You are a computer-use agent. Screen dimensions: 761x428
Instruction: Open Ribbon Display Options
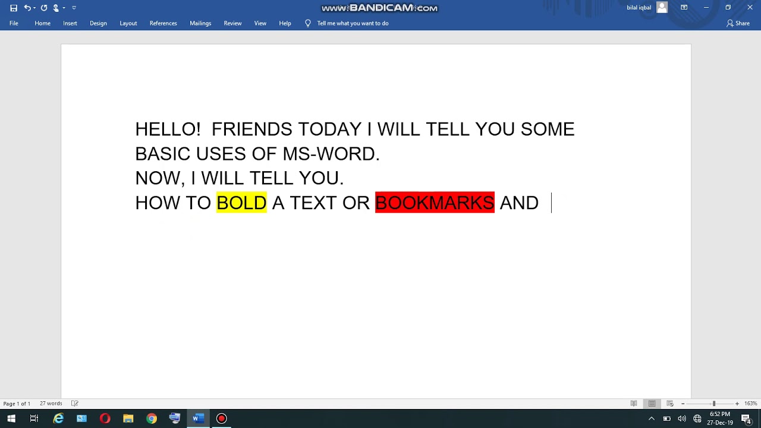684,8
